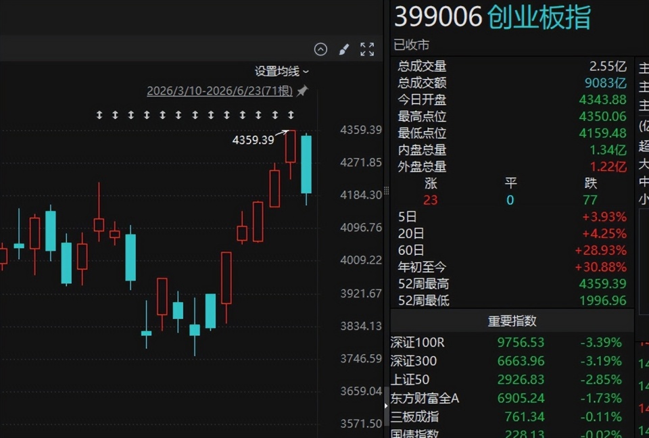Click the price axis label 4096.76
The height and width of the screenshot is (438, 649).
(x=361, y=227)
